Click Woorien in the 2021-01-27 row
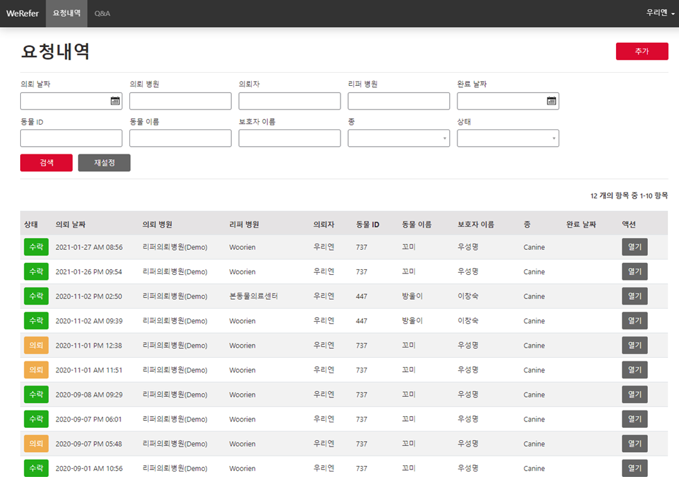The width and height of the screenshot is (679, 477). pos(242,247)
